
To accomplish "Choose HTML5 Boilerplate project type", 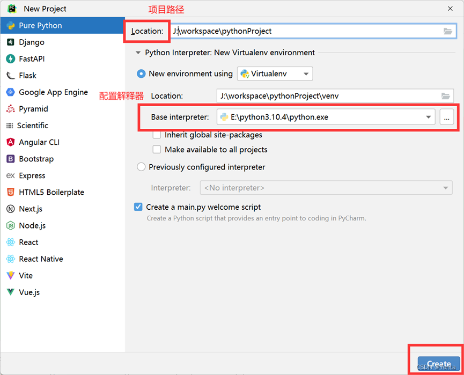I will pyautogui.click(x=62, y=192).
